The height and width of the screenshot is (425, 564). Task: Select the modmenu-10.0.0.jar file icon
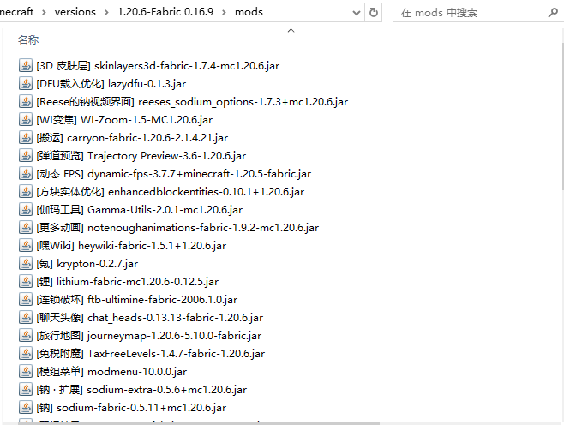point(25,371)
